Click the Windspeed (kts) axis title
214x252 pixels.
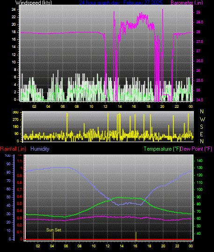pos(34,3)
